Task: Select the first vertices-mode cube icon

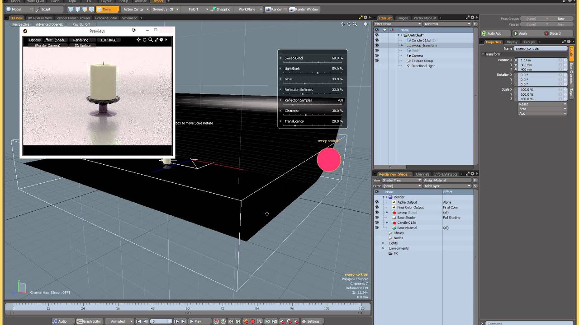Action: (71, 9)
